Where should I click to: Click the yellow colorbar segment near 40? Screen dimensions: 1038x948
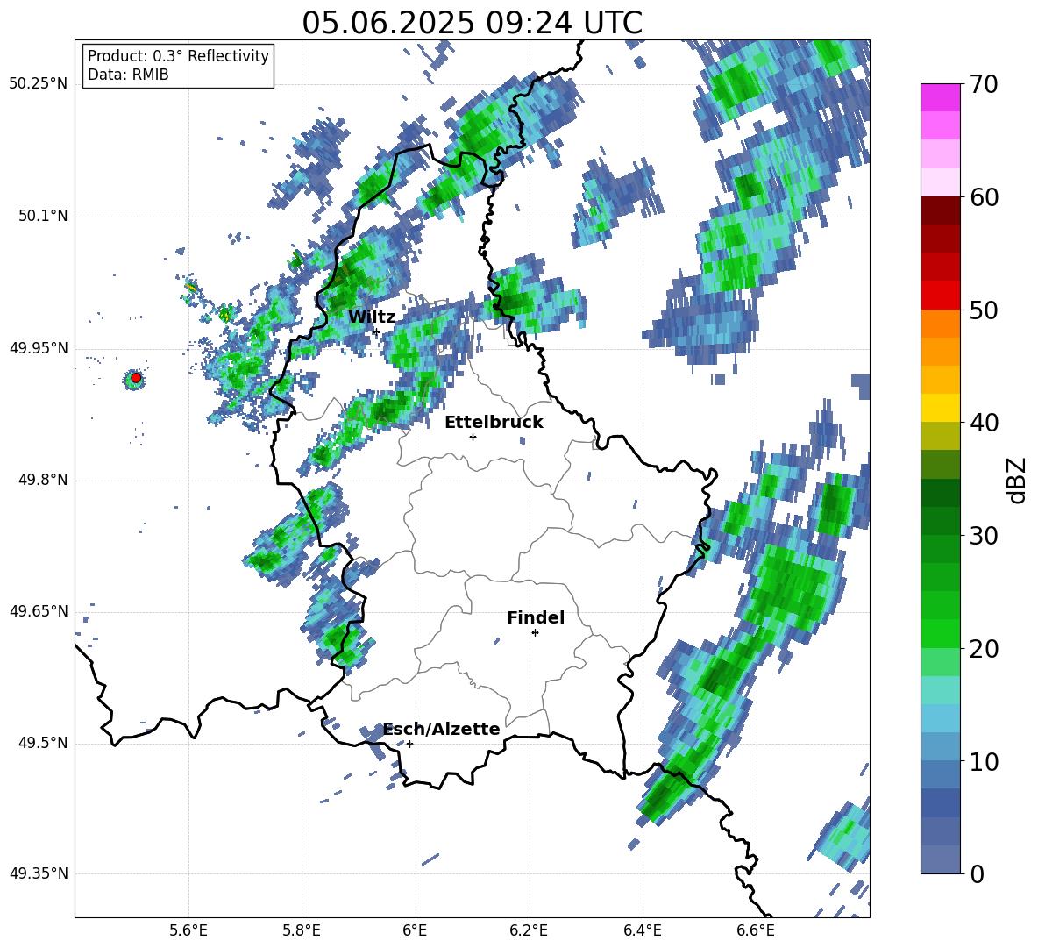coord(940,409)
